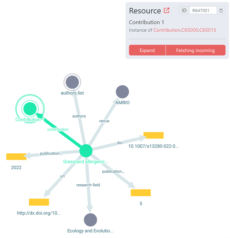Click the yellow 2022 publication year literal

(x=16, y=157)
